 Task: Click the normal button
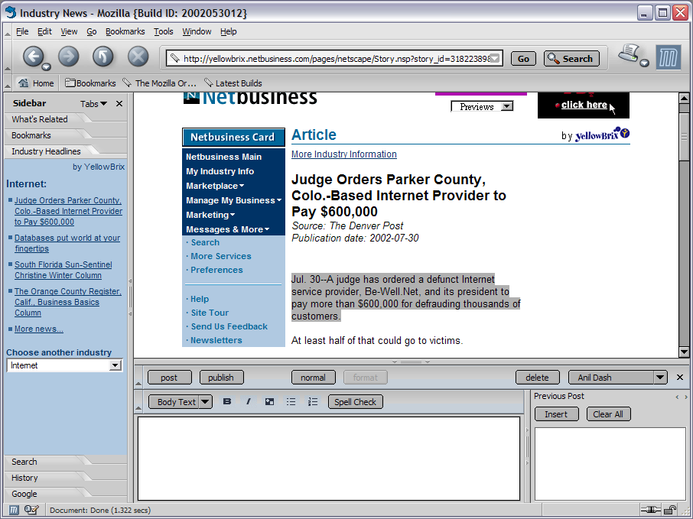point(313,378)
